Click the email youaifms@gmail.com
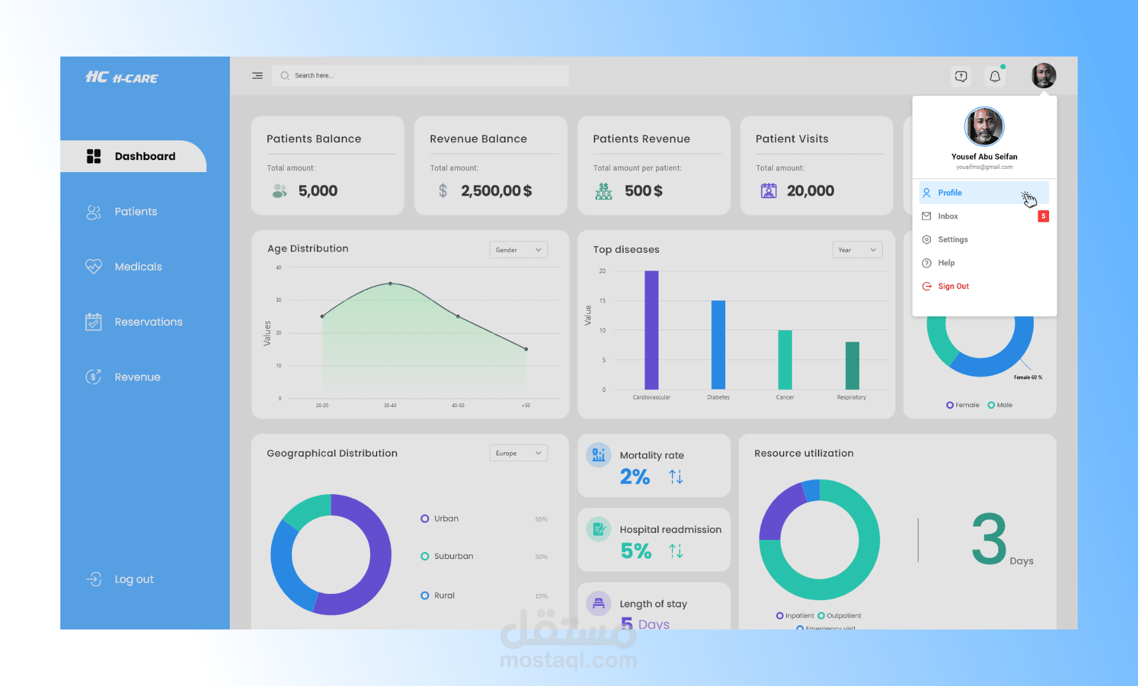Viewport: 1138px width, 686px height. click(984, 167)
